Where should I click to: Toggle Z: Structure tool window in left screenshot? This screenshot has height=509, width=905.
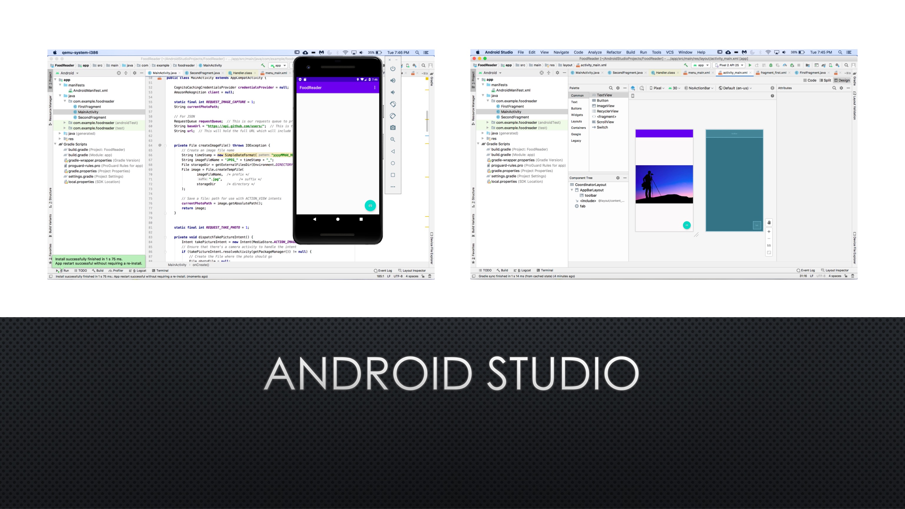pos(50,198)
